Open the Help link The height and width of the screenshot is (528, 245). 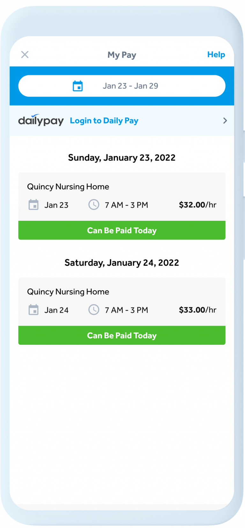216,54
